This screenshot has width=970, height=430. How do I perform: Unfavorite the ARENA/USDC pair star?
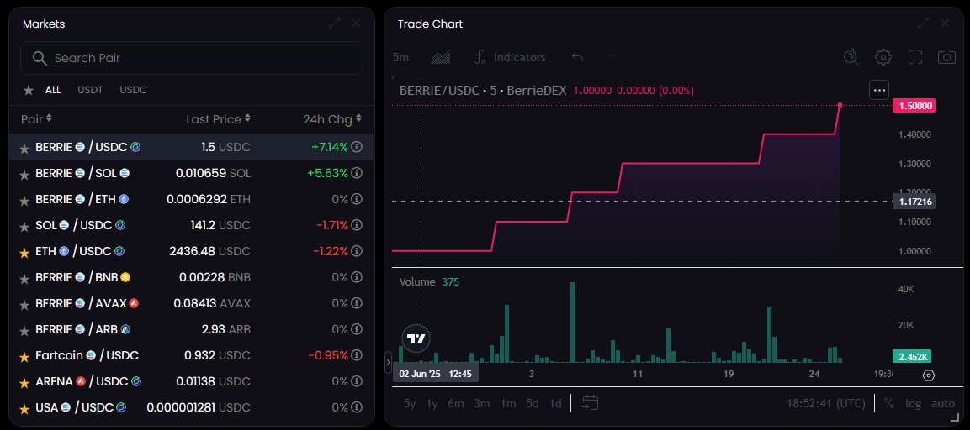click(x=24, y=382)
